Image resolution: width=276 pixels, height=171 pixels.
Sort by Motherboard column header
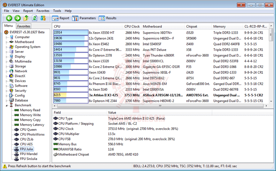(163, 26)
